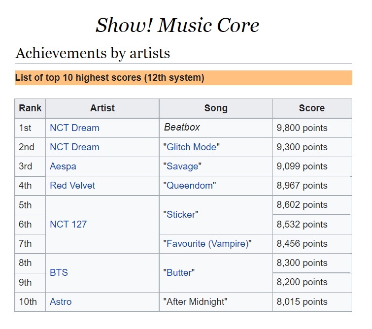This screenshot has width=372, height=329.
Task: Select the 9,800 points score cell
Action: pyautogui.click(x=312, y=128)
